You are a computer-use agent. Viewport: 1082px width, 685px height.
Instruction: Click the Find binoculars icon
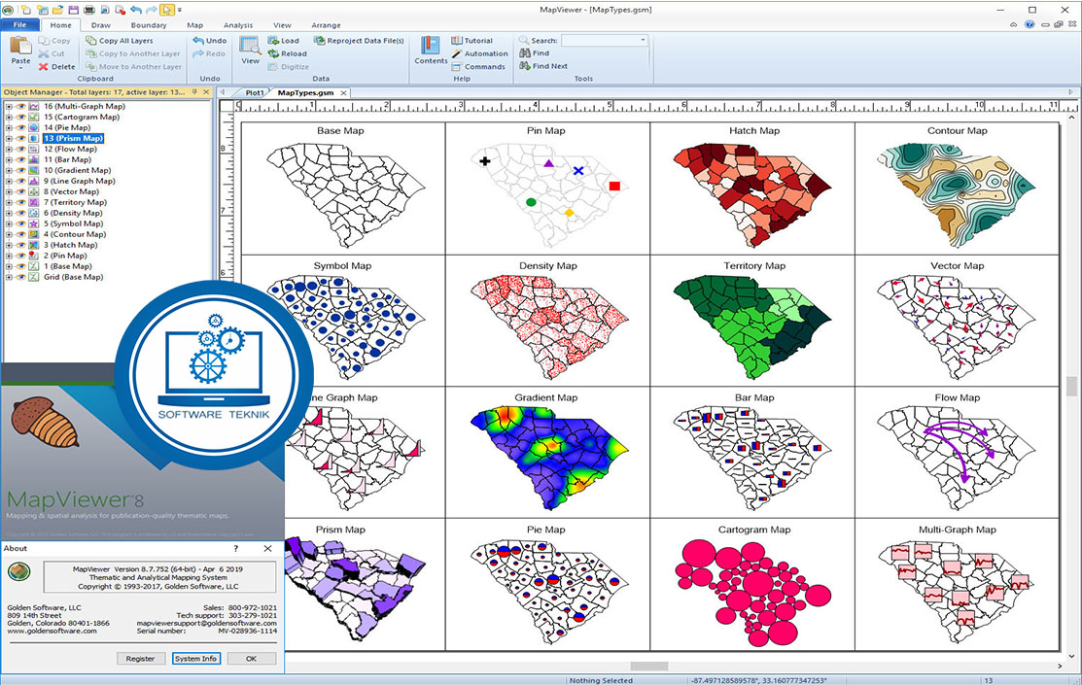point(524,53)
